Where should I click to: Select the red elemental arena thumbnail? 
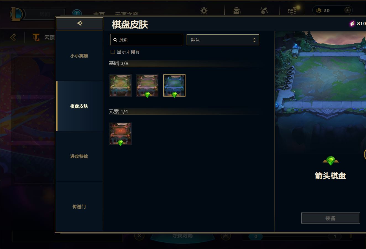pyautogui.click(x=120, y=134)
